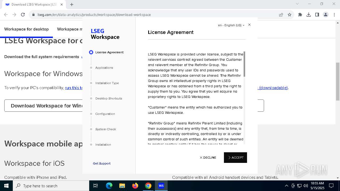
Task: Share this page icon
Action: pos(281,15)
